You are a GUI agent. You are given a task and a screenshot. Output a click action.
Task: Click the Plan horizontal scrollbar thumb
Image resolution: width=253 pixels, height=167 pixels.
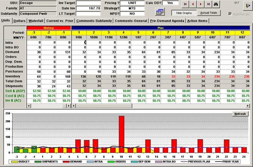point(104,106)
